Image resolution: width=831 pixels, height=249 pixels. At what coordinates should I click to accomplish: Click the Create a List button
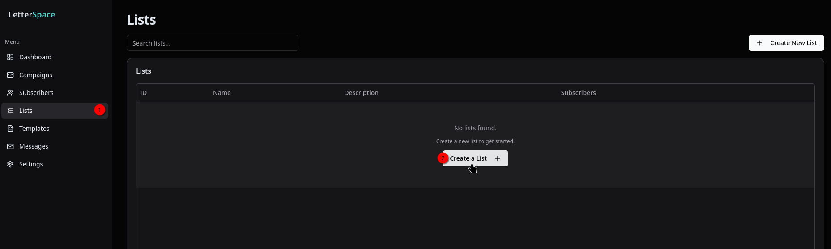coord(475,158)
